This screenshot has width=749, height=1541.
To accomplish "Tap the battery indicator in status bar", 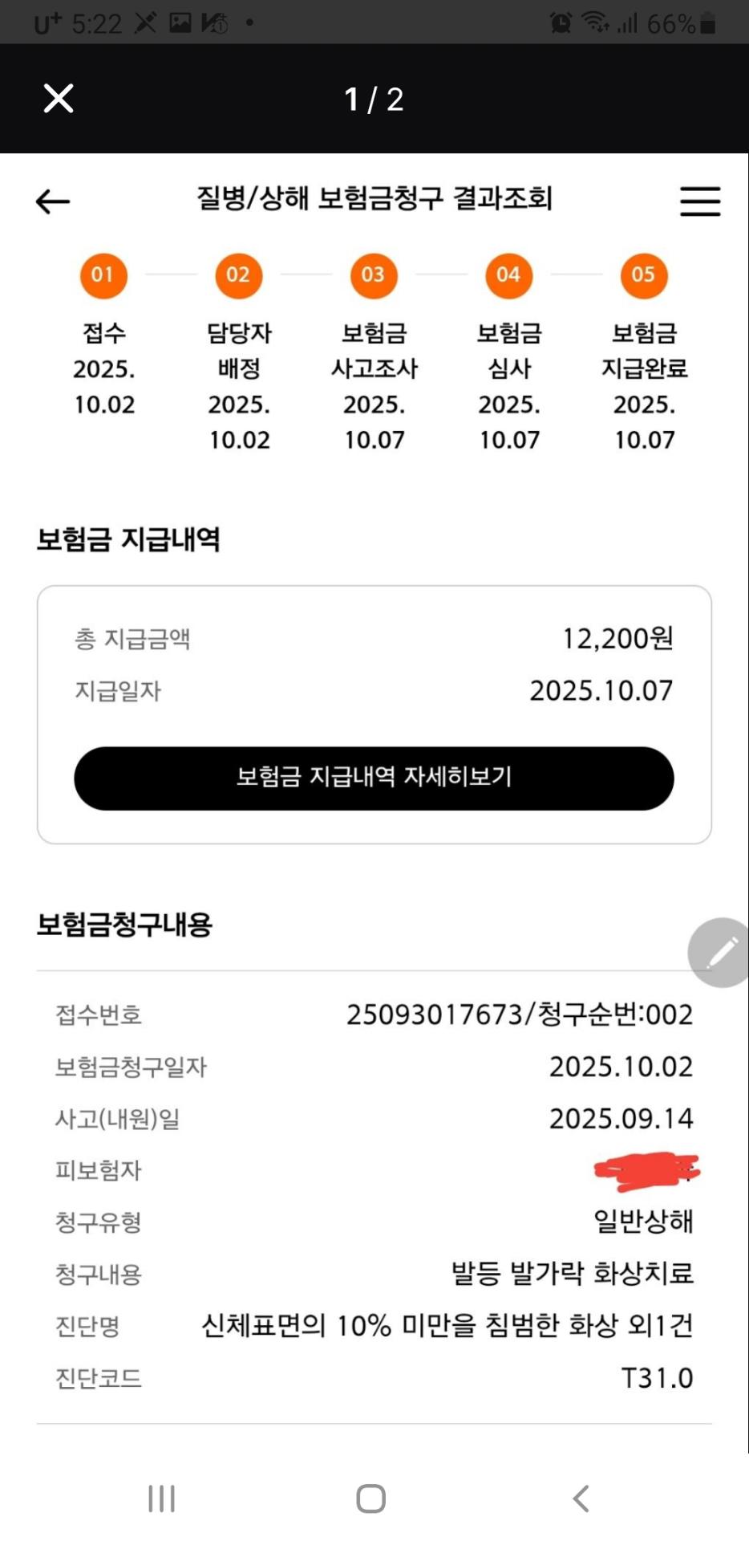I will coord(707,24).
